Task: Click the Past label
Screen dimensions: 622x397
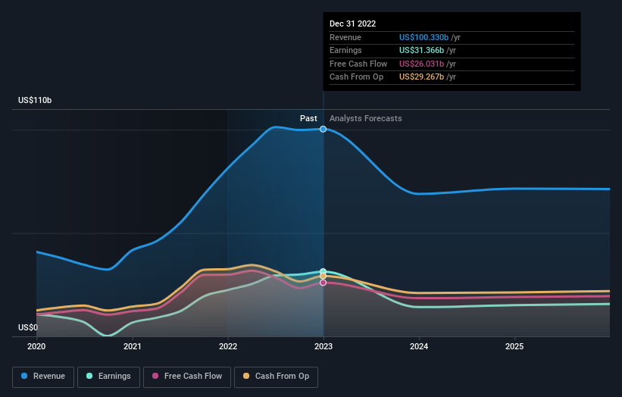Action: tap(308, 119)
